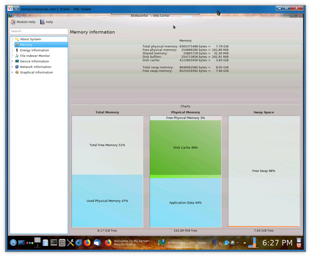Switch to Welcome To My Server Firefox window
The image size is (311, 257).
pos(128,243)
